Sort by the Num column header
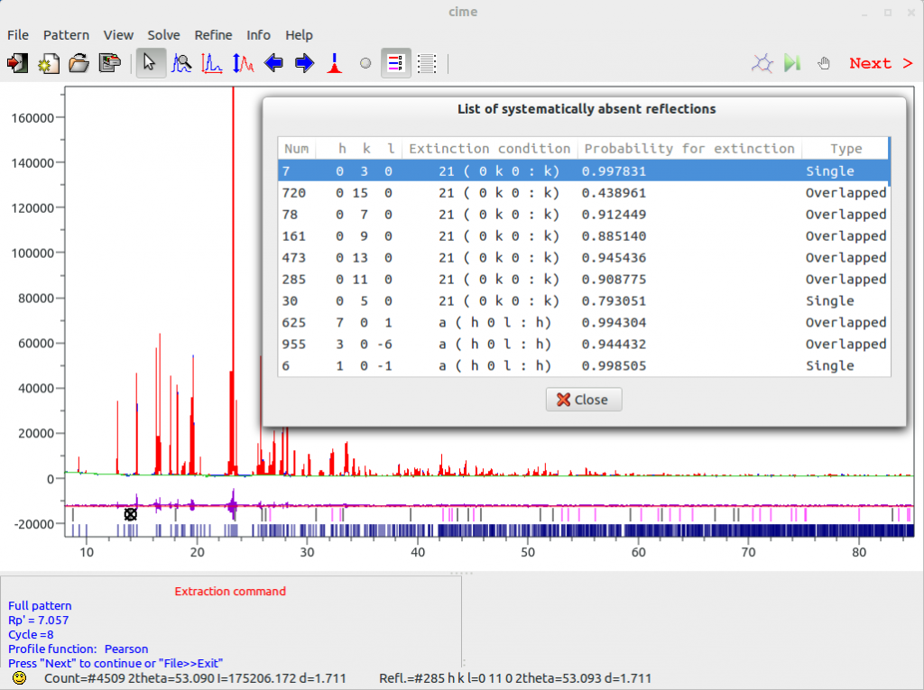924x690 pixels. (x=296, y=149)
